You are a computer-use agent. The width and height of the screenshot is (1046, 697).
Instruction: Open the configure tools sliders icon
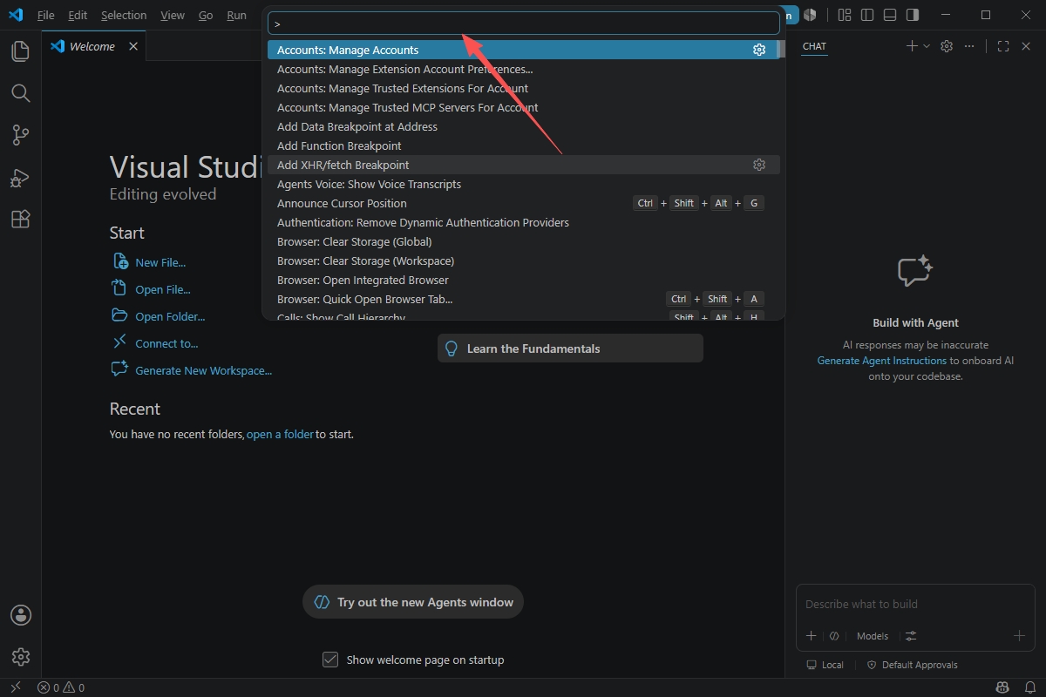911,636
